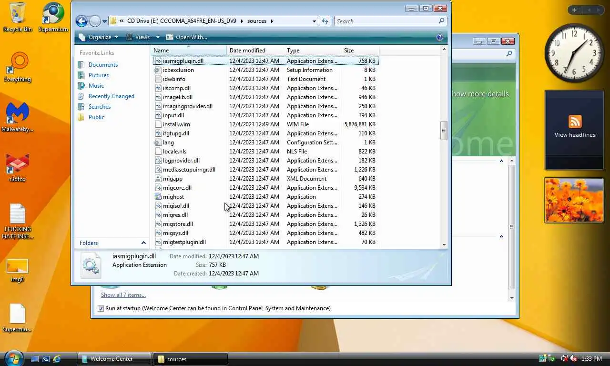Screen dimensions: 610x366
Task: Sort files by Date modified column
Action: point(255,51)
